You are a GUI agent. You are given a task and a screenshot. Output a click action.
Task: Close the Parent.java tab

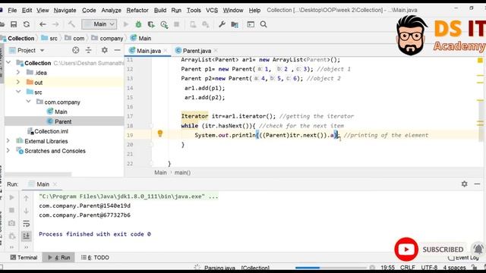(216, 51)
